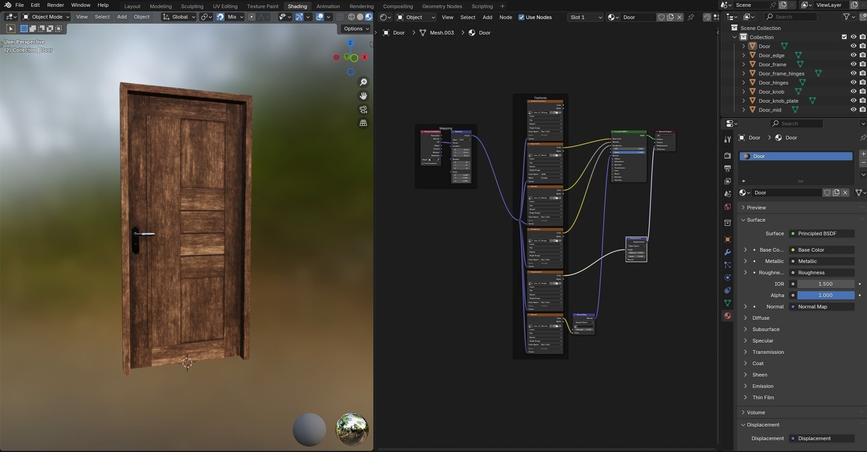Image resolution: width=867 pixels, height=452 pixels.
Task: Open the Options dropdown in viewport
Action: 357,29
